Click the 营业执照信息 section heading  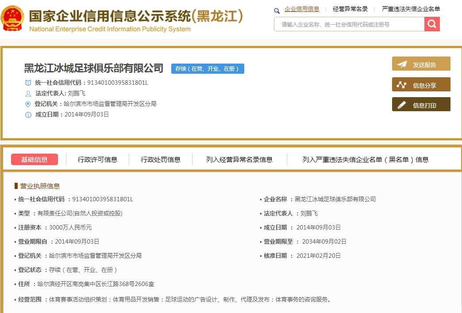coord(40,186)
